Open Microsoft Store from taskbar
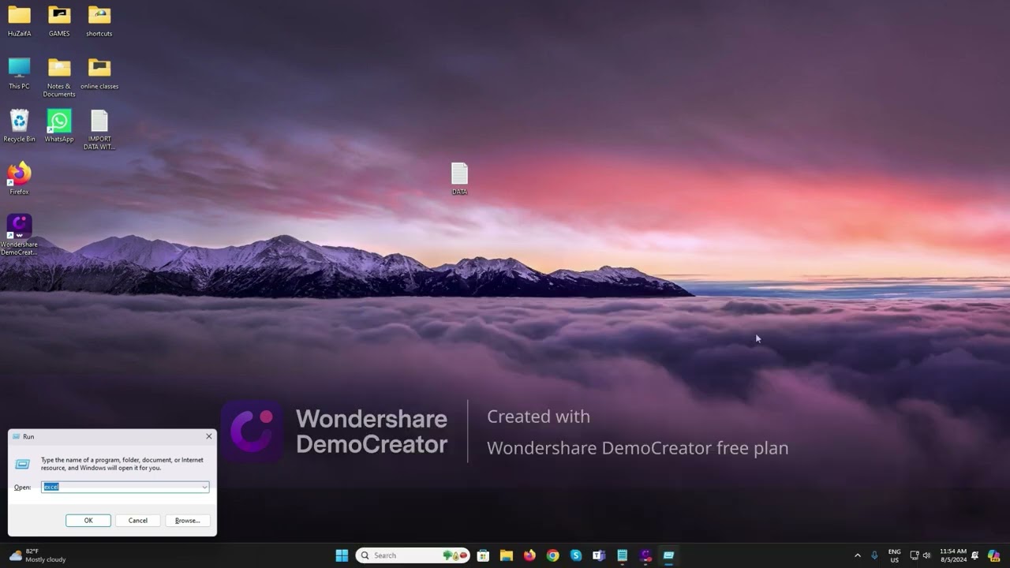This screenshot has height=568, width=1010. point(483,555)
